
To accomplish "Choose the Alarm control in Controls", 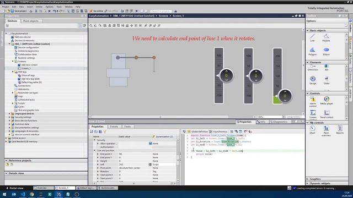I will pyautogui.click(x=313, y=101).
